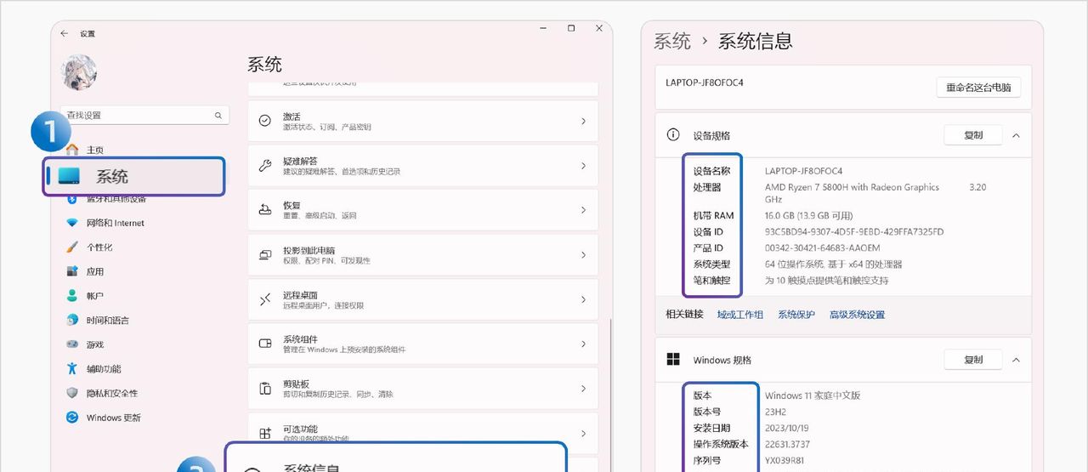Click the 重命名这台电脑 button
Screen dimensions: 1088x472
(x=978, y=88)
